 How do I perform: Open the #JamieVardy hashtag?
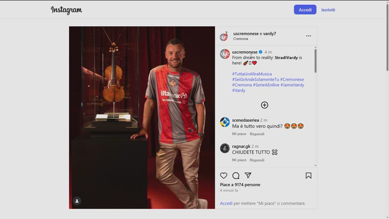[x=292, y=85]
